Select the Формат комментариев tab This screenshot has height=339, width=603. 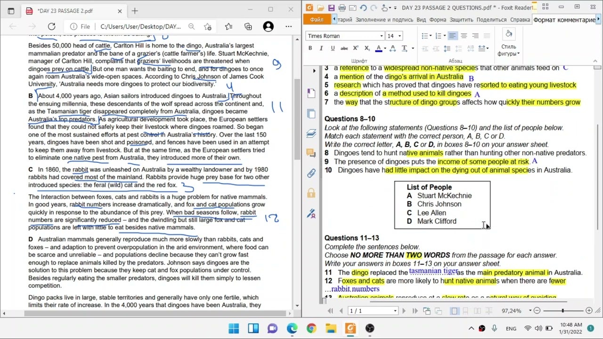click(564, 19)
